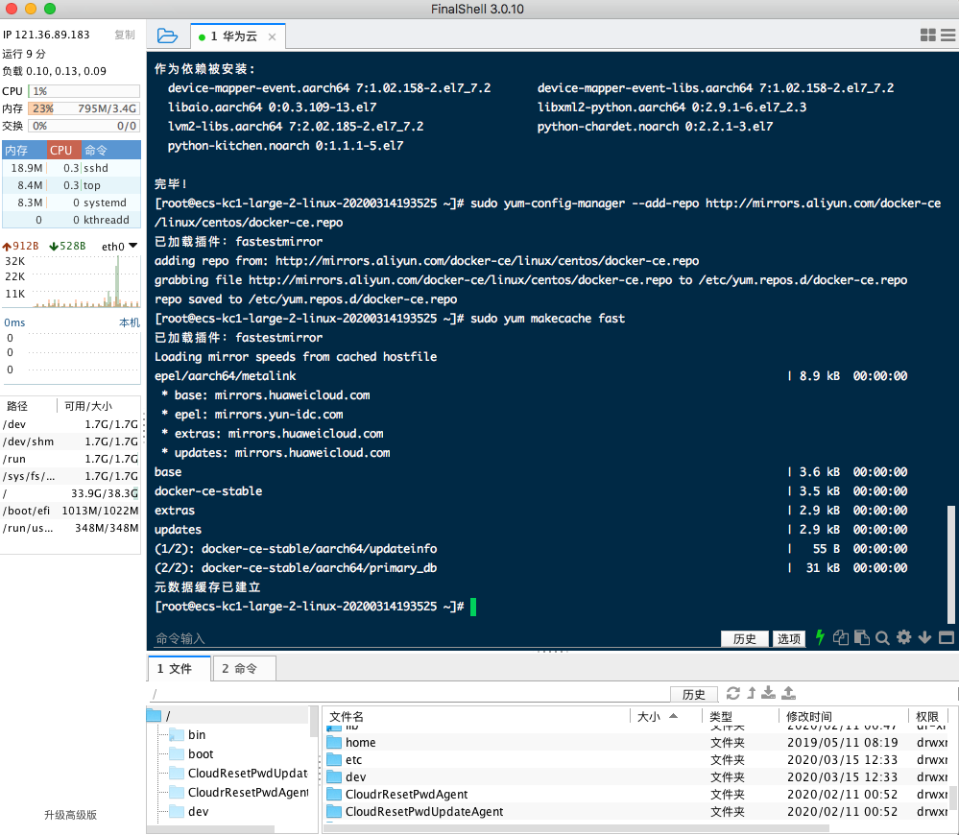Viewport: 959px width, 835px height.
Task: Select CloudResetPwdUpdateAgent in file list
Action: point(636,811)
